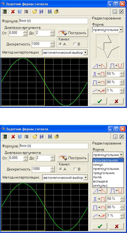Click folder-with-document icon in lower window toolbar
Viewport: 127px width, 233px height.
click(56, 137)
